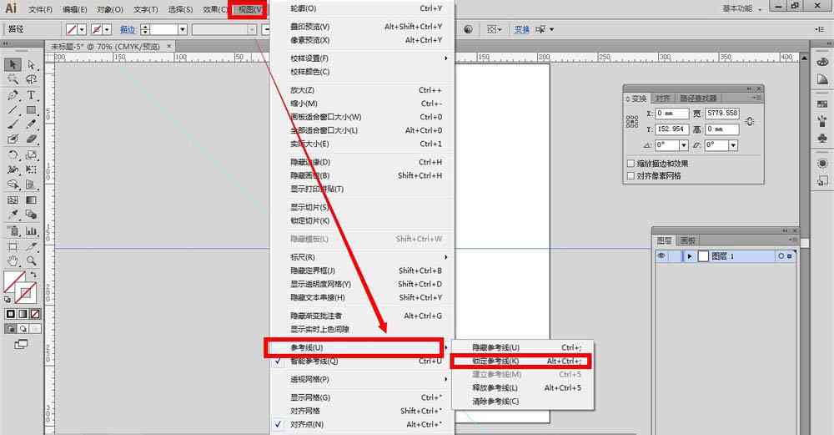The width and height of the screenshot is (834, 435).
Task: Select the Rotate tool
Action: click(13, 155)
